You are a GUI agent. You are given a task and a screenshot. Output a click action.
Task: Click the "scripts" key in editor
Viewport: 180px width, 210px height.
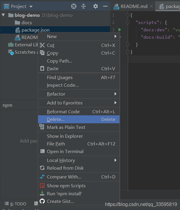pos(148,22)
